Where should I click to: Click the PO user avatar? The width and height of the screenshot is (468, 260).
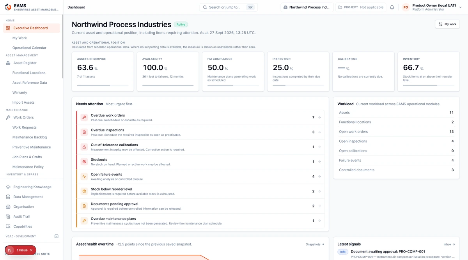[x=406, y=7]
